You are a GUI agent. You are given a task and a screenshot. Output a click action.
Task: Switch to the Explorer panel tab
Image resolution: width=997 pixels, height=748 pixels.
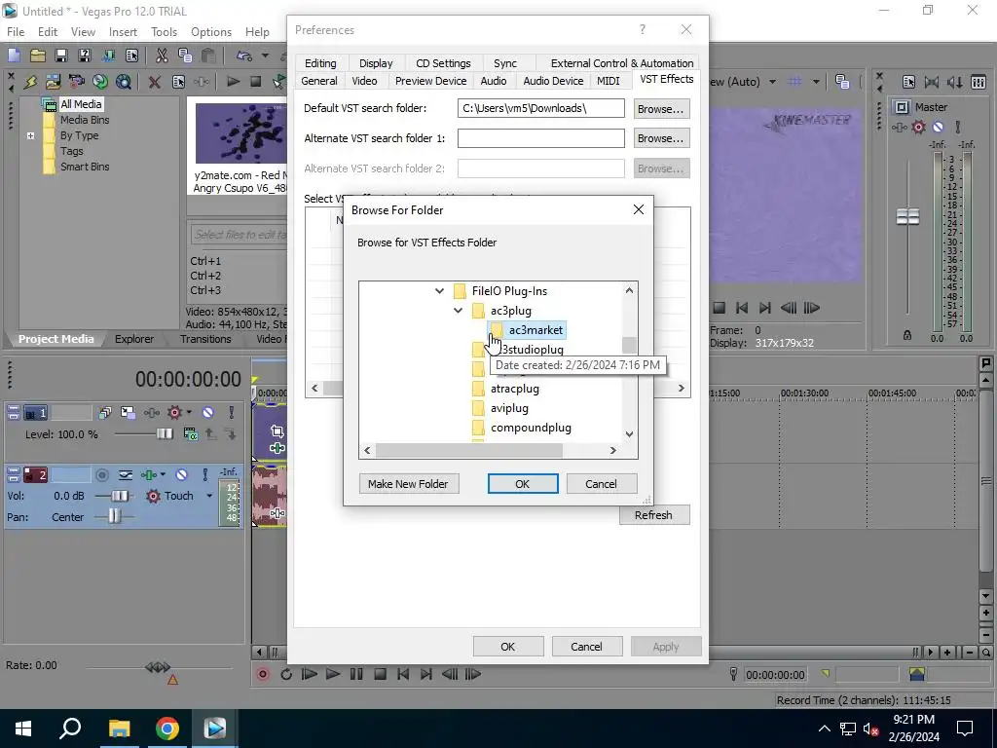pyautogui.click(x=134, y=339)
